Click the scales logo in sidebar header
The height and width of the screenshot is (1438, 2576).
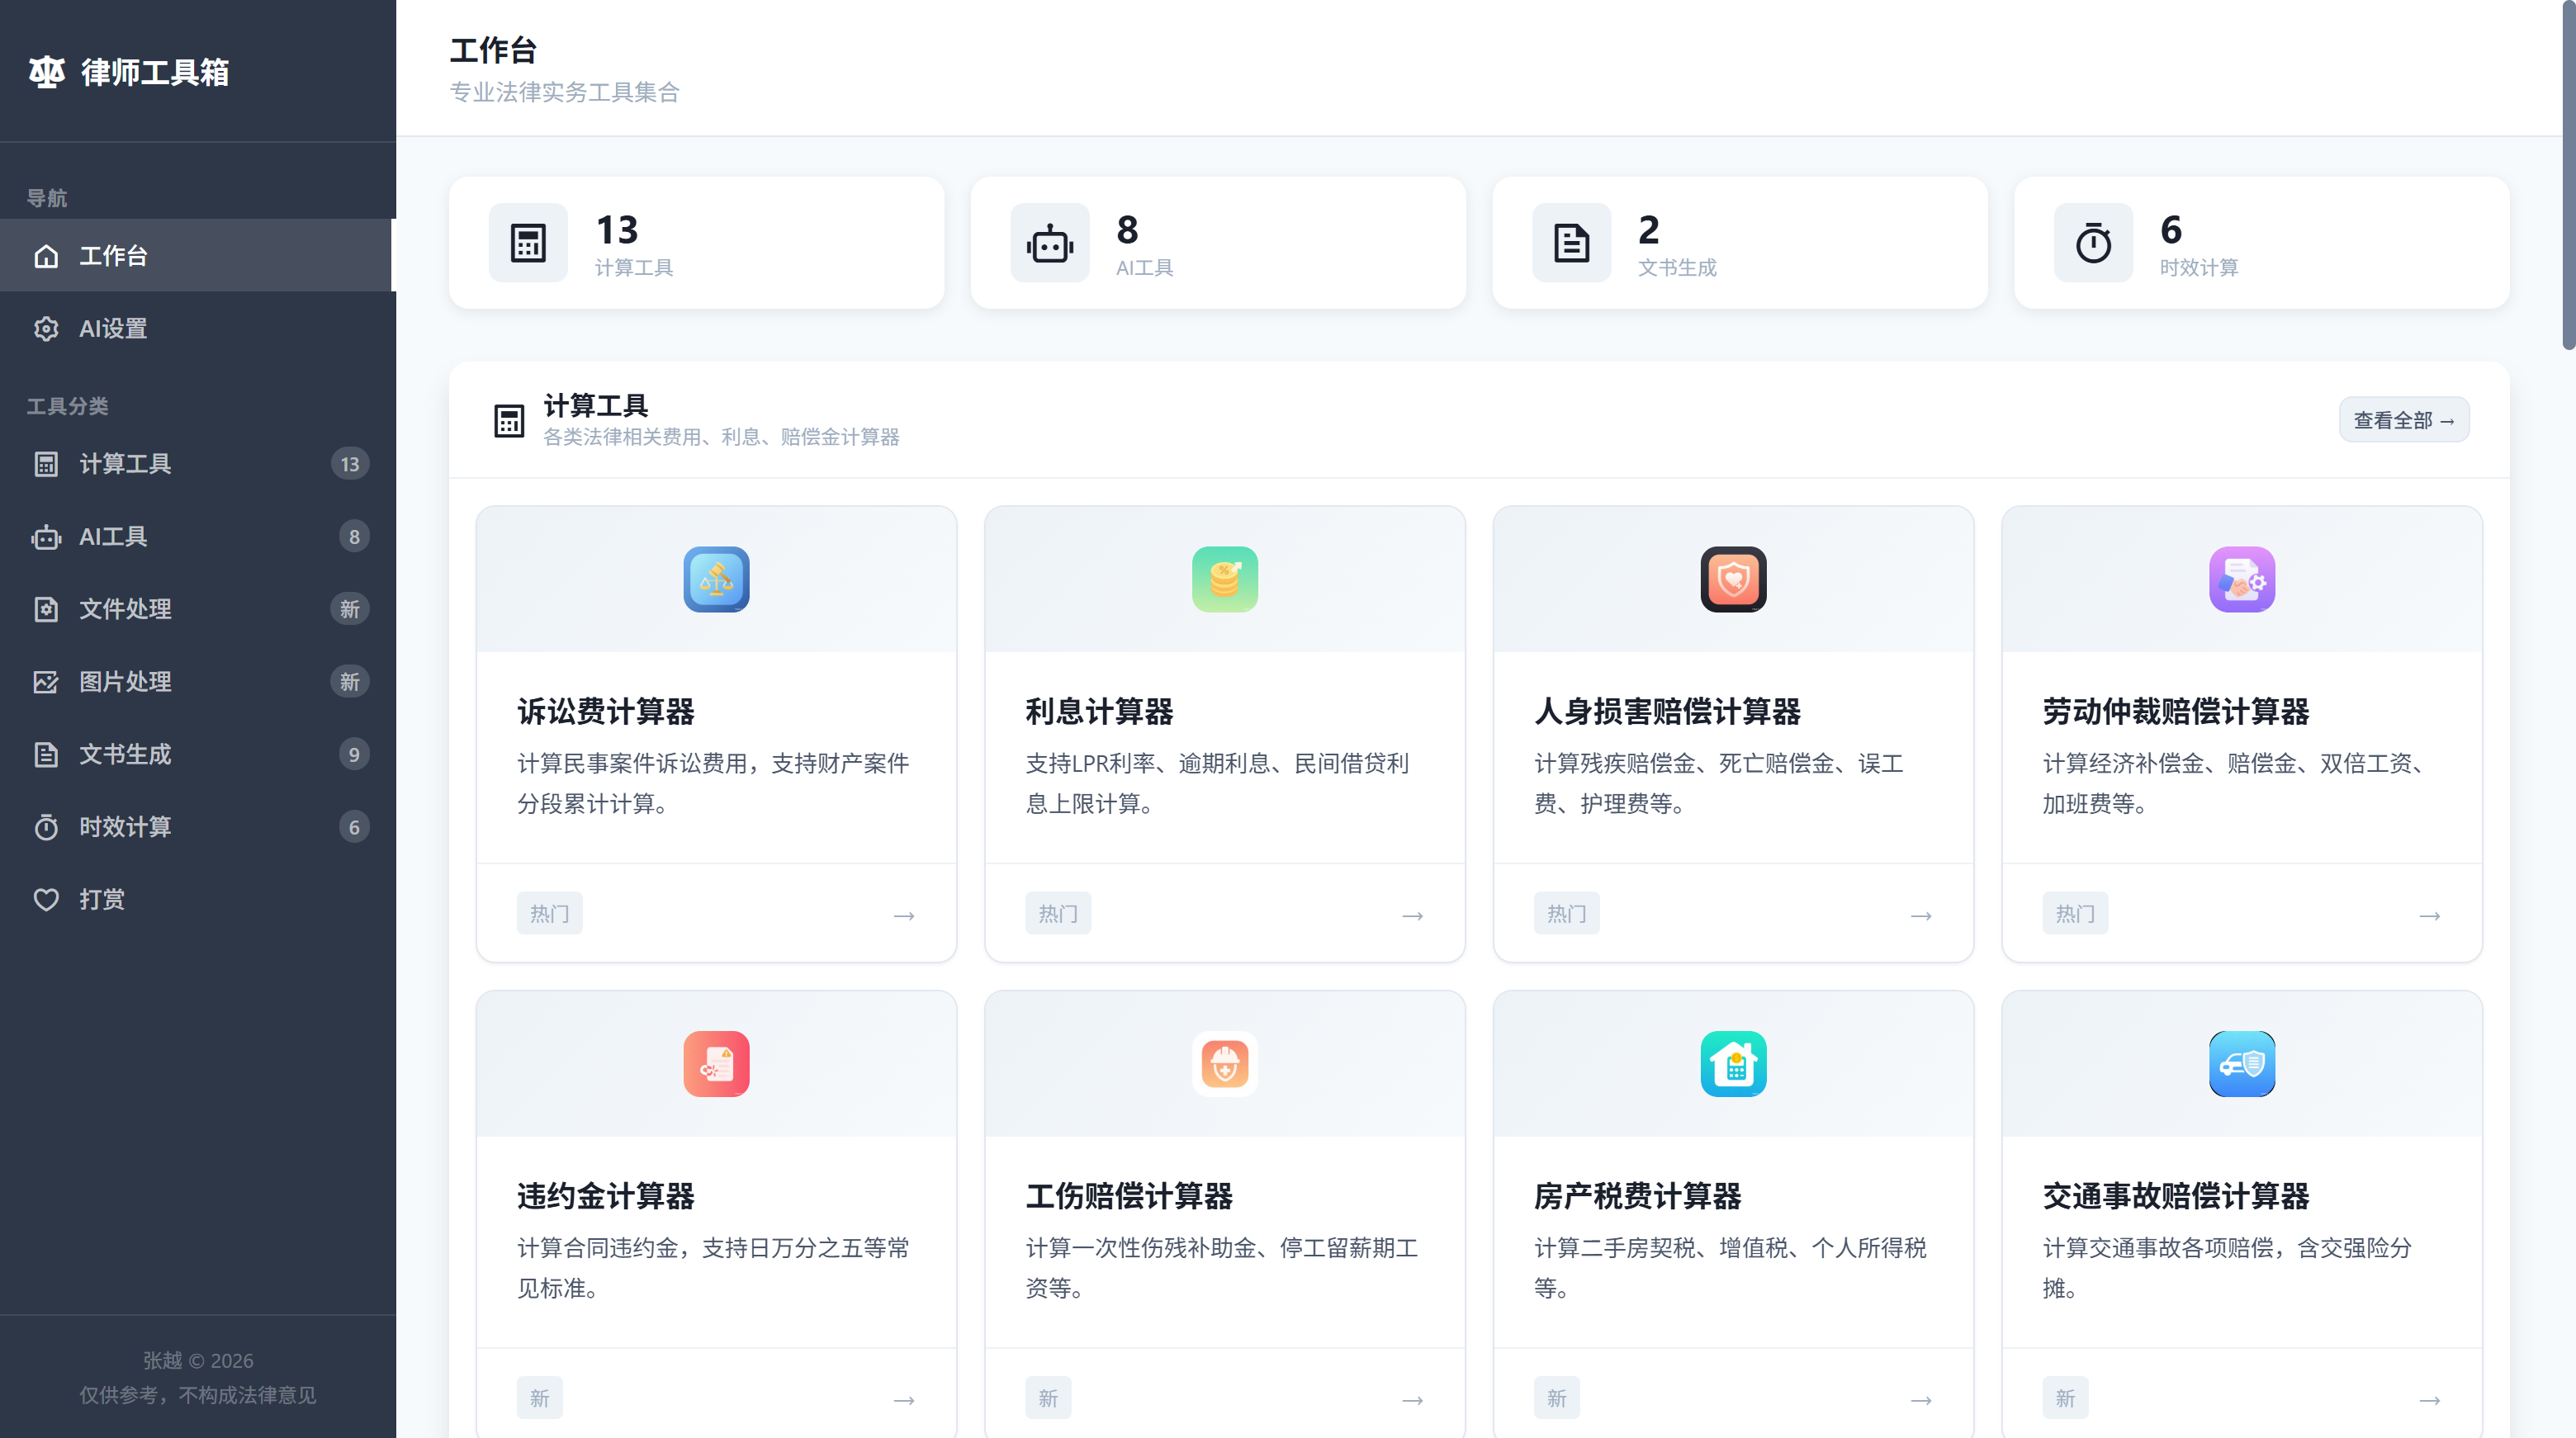[x=46, y=72]
